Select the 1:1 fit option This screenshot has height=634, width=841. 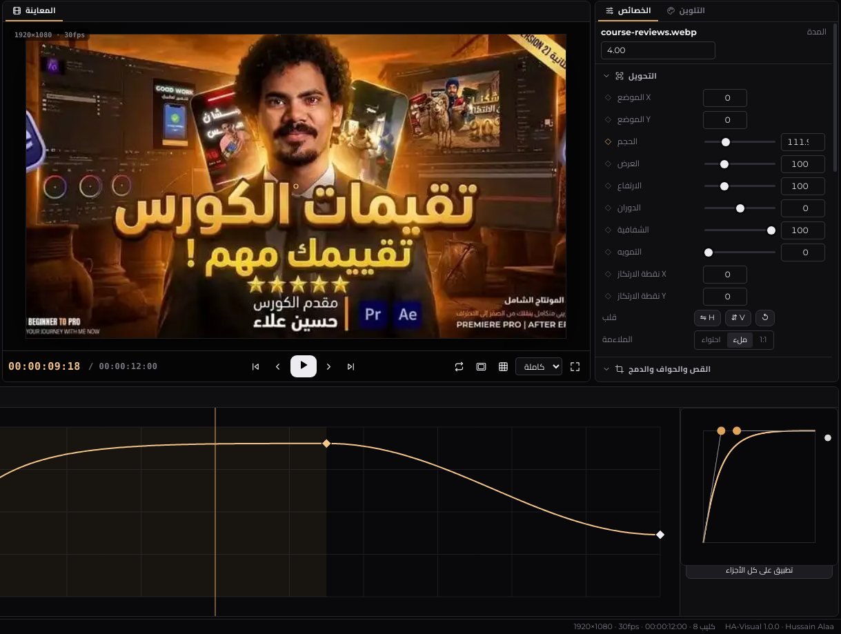point(763,340)
